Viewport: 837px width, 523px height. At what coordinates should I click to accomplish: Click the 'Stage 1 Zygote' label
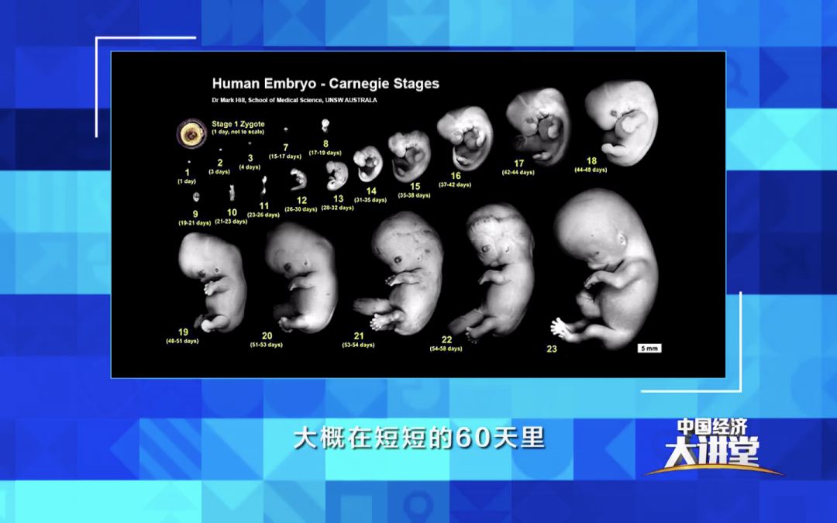tap(238, 124)
